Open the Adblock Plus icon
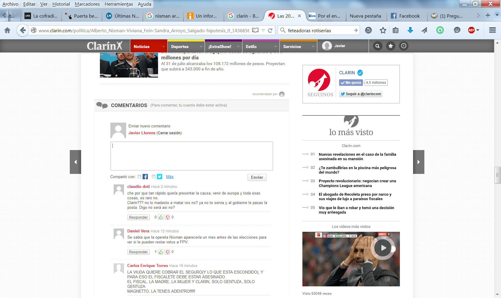The height and width of the screenshot is (298, 501). (x=471, y=30)
